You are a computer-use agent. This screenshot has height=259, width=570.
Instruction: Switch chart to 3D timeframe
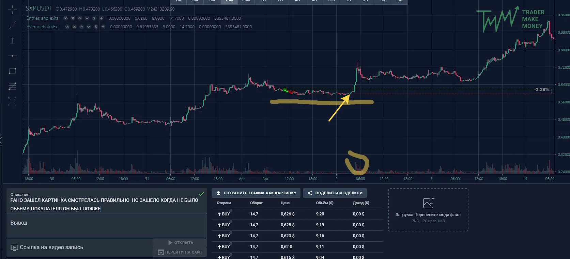point(365,2)
